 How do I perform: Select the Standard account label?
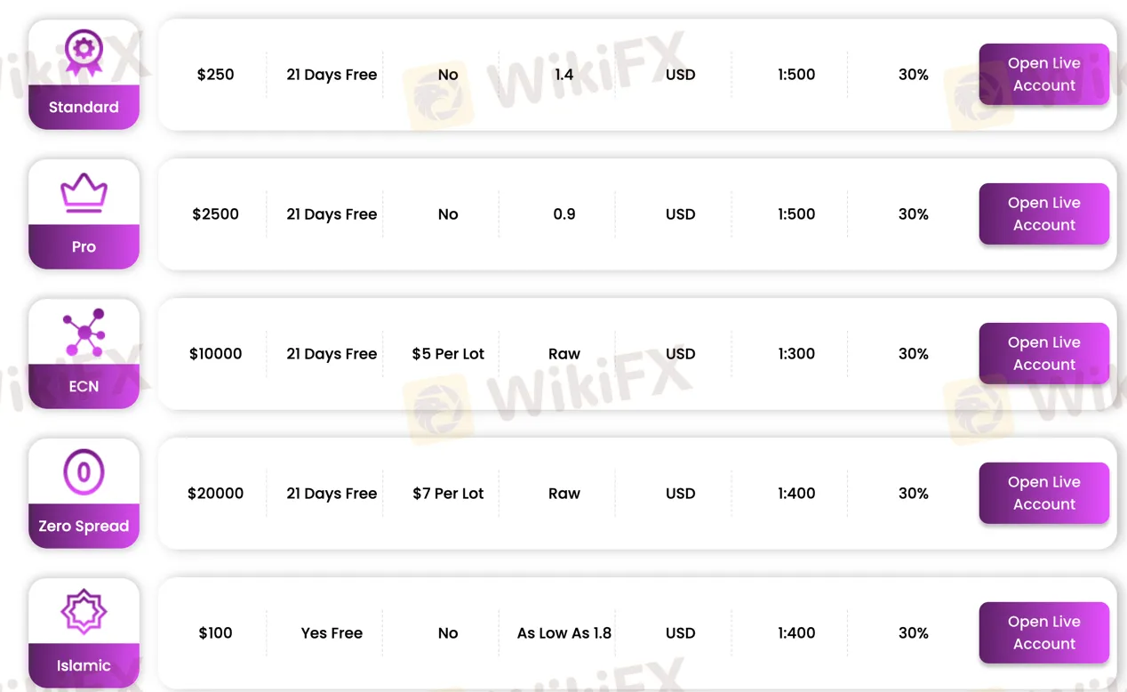pyautogui.click(x=84, y=108)
